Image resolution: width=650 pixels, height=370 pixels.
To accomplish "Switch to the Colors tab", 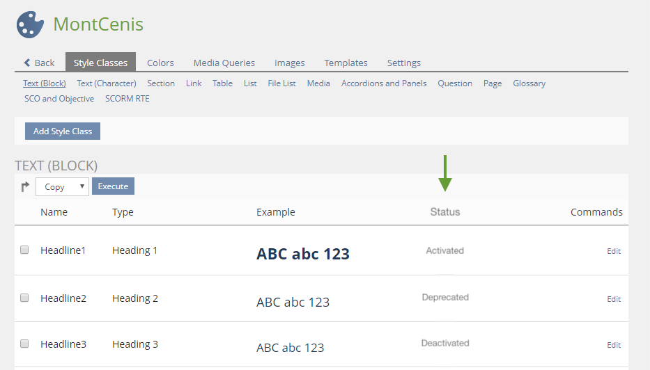I will (x=160, y=63).
